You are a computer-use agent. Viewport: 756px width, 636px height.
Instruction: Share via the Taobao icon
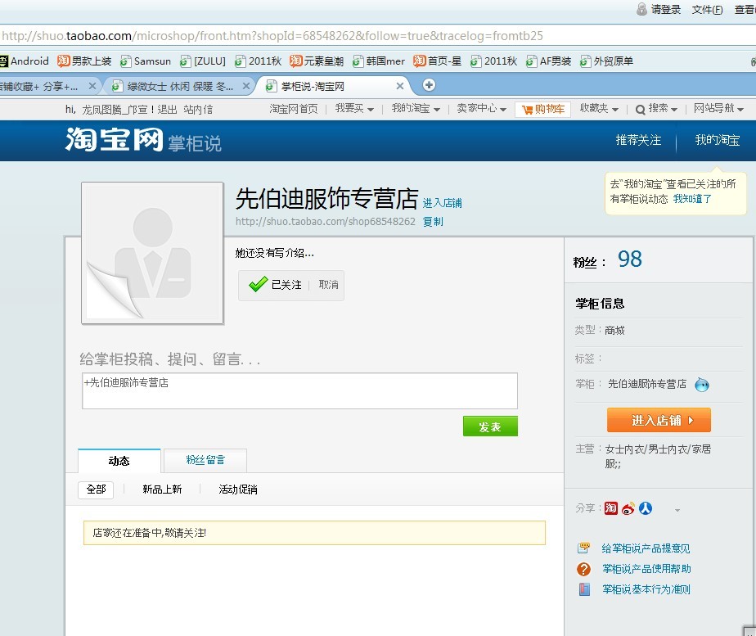click(611, 508)
